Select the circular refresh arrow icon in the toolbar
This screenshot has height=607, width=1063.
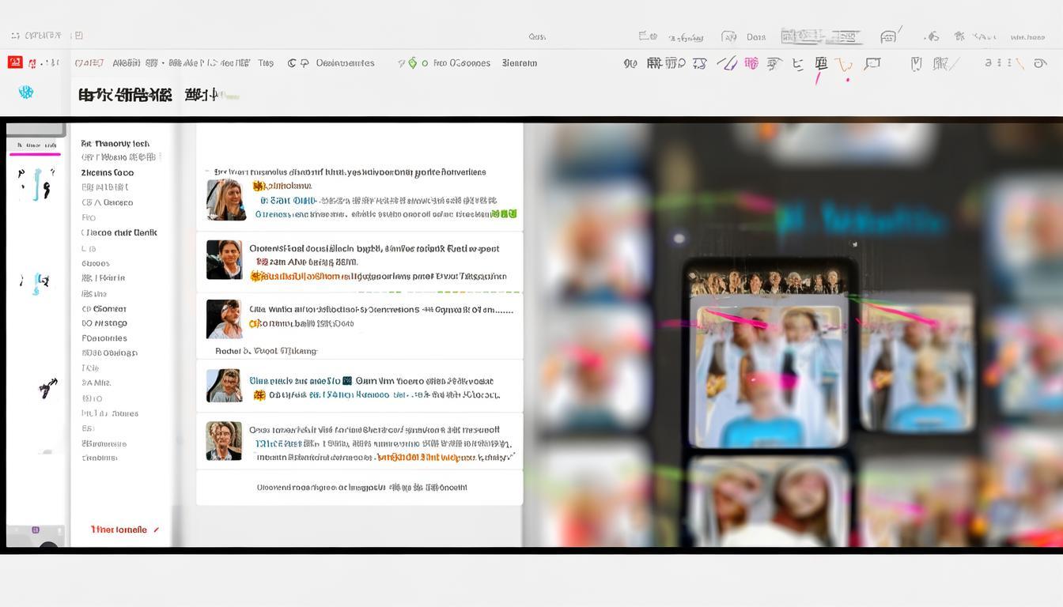293,63
